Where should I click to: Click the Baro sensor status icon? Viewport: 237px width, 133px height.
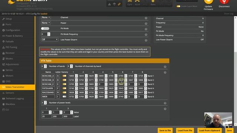coord(153,3)
